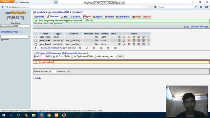Tick the kode_buku checkbox

36,37
